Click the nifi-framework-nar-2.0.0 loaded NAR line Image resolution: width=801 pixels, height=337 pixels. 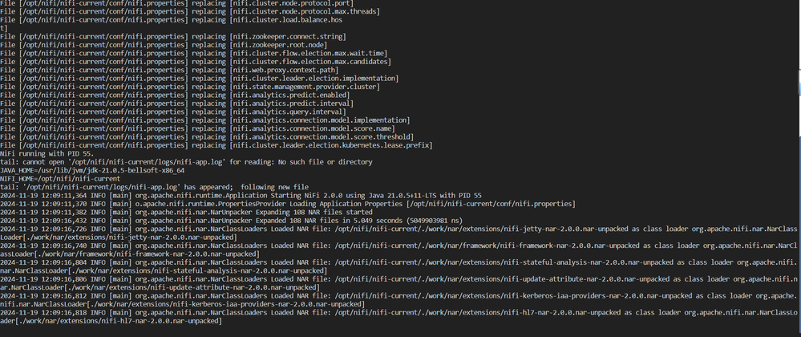coord(398,250)
